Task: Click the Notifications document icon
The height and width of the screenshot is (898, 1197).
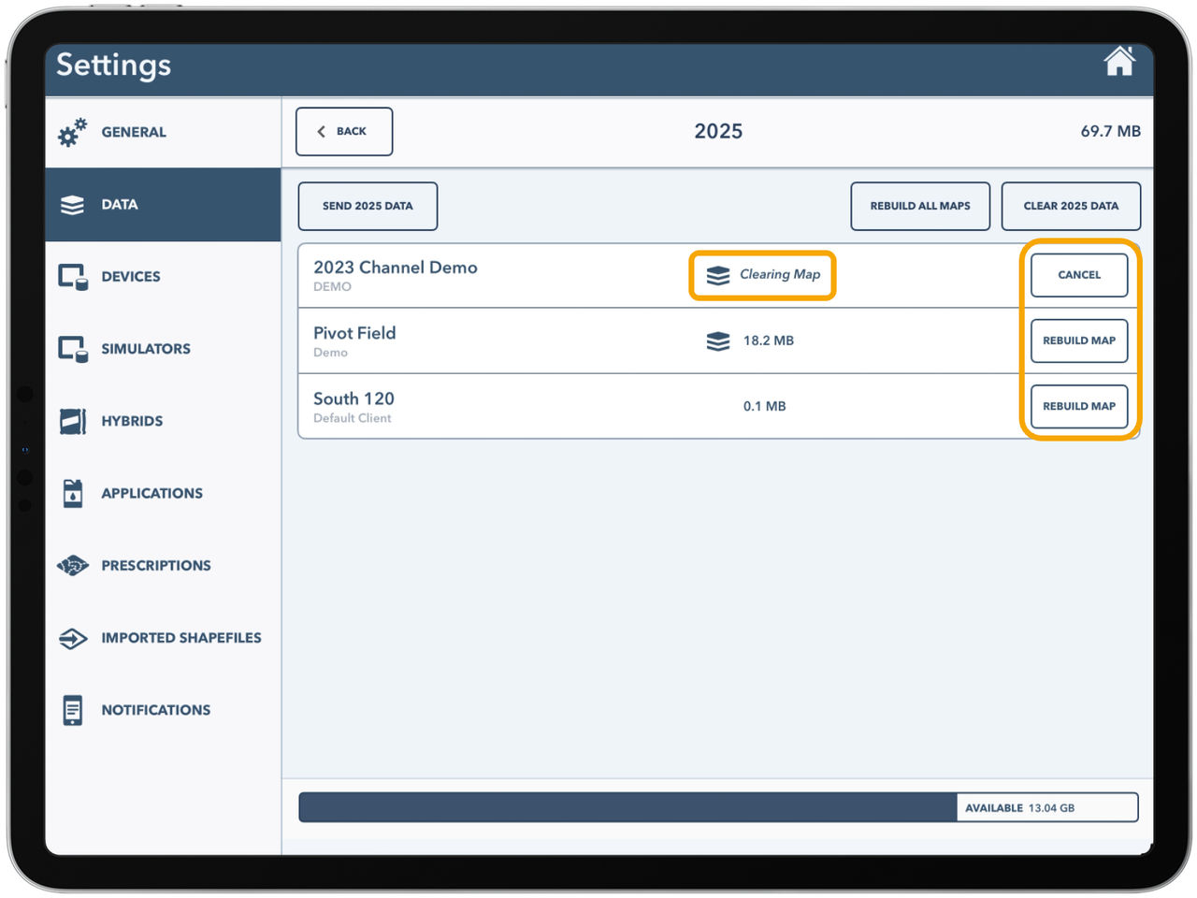Action: tap(72, 710)
